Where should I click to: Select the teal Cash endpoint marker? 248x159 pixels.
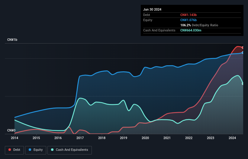(243, 84)
